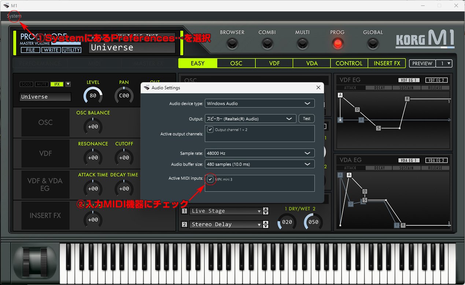465x285 pixels.
Task: Click the white D node in VDA EG graph
Action: pos(365,191)
